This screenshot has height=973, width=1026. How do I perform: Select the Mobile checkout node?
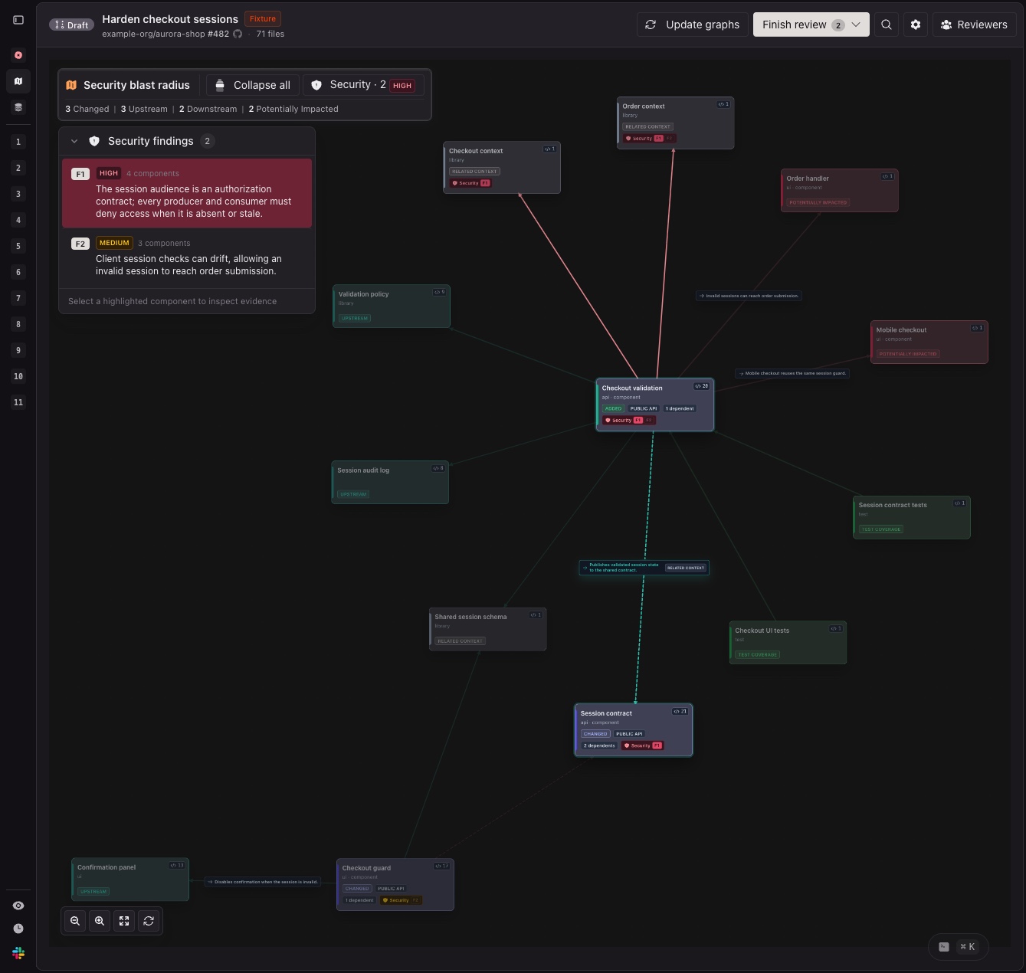(x=929, y=342)
